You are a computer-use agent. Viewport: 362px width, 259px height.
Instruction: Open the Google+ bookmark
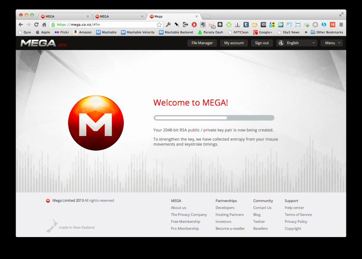pos(262,32)
